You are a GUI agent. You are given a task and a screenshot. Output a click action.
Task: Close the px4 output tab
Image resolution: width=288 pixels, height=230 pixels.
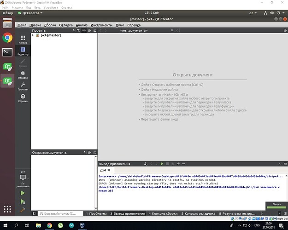pos(109,170)
